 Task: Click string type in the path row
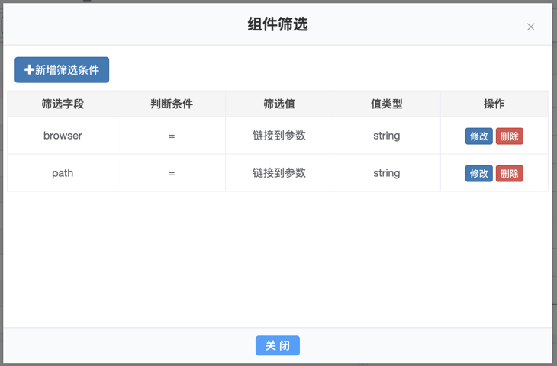[386, 173]
